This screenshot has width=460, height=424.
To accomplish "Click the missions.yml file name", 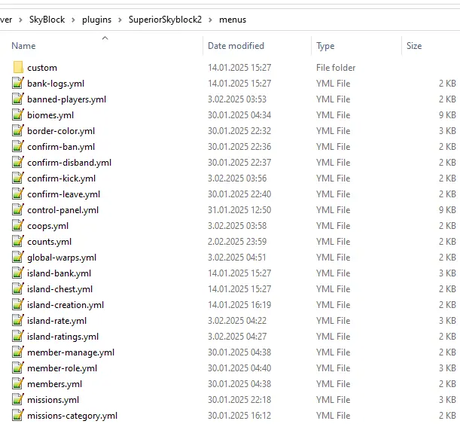I will click(x=53, y=401).
